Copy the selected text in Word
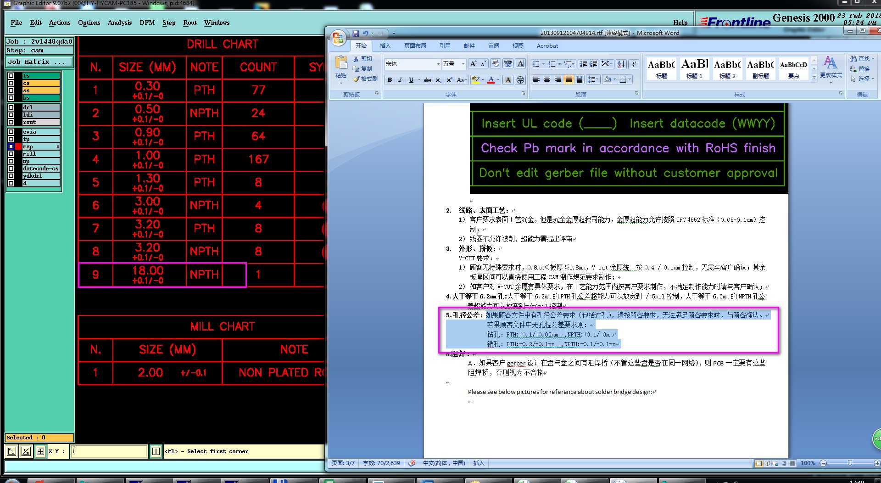The height and width of the screenshot is (483, 881). pos(362,69)
